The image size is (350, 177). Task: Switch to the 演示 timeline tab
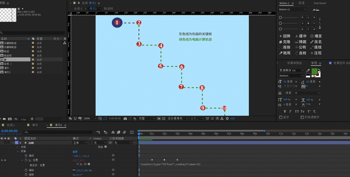click(x=35, y=125)
